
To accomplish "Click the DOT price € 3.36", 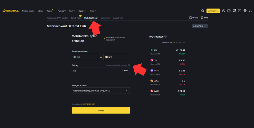I will click(x=182, y=60).
